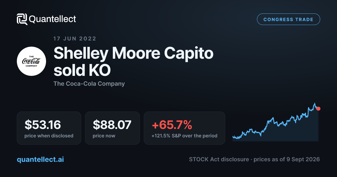The width and height of the screenshot is (337, 177).
Task: Open the quantellect.ai link
Action: (x=40, y=159)
